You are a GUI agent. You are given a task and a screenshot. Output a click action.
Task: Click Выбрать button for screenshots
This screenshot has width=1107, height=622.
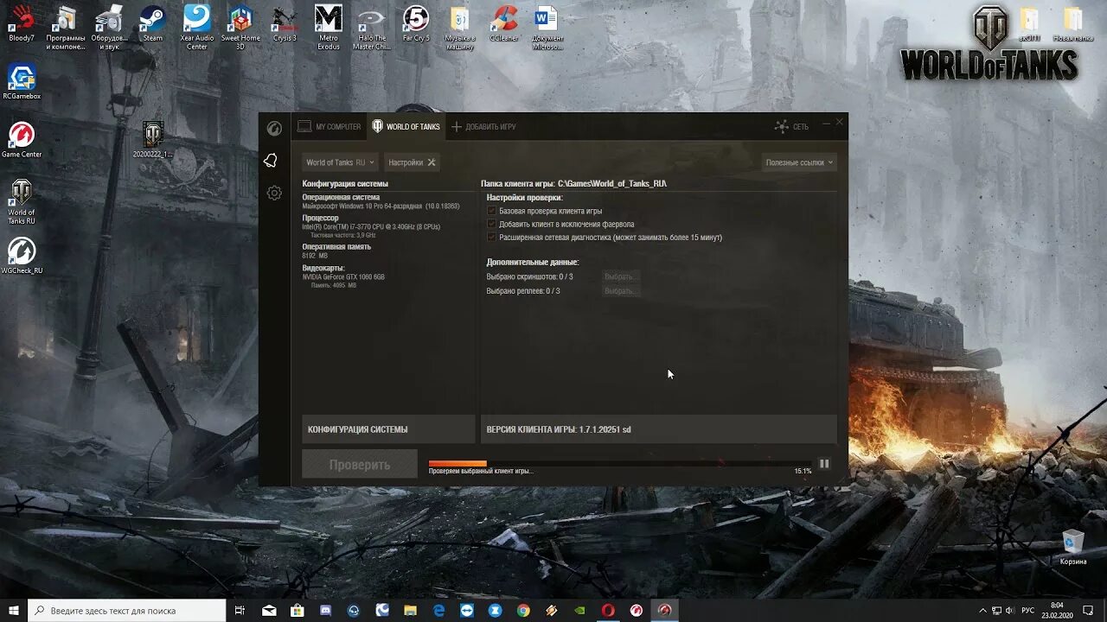pos(620,276)
